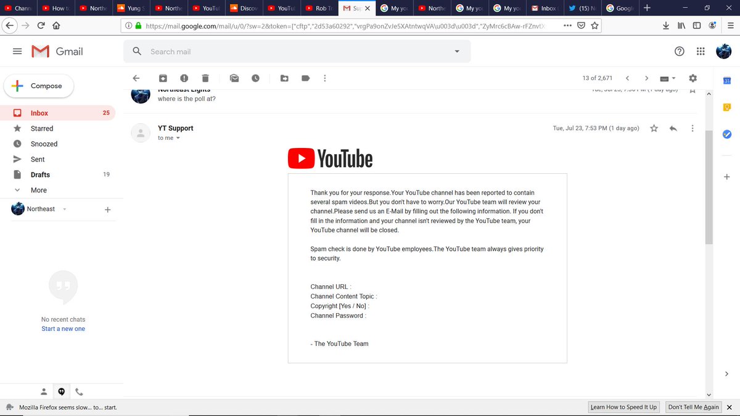Report this email as spam
Image resolution: width=740 pixels, height=416 pixels.
pos(184,78)
